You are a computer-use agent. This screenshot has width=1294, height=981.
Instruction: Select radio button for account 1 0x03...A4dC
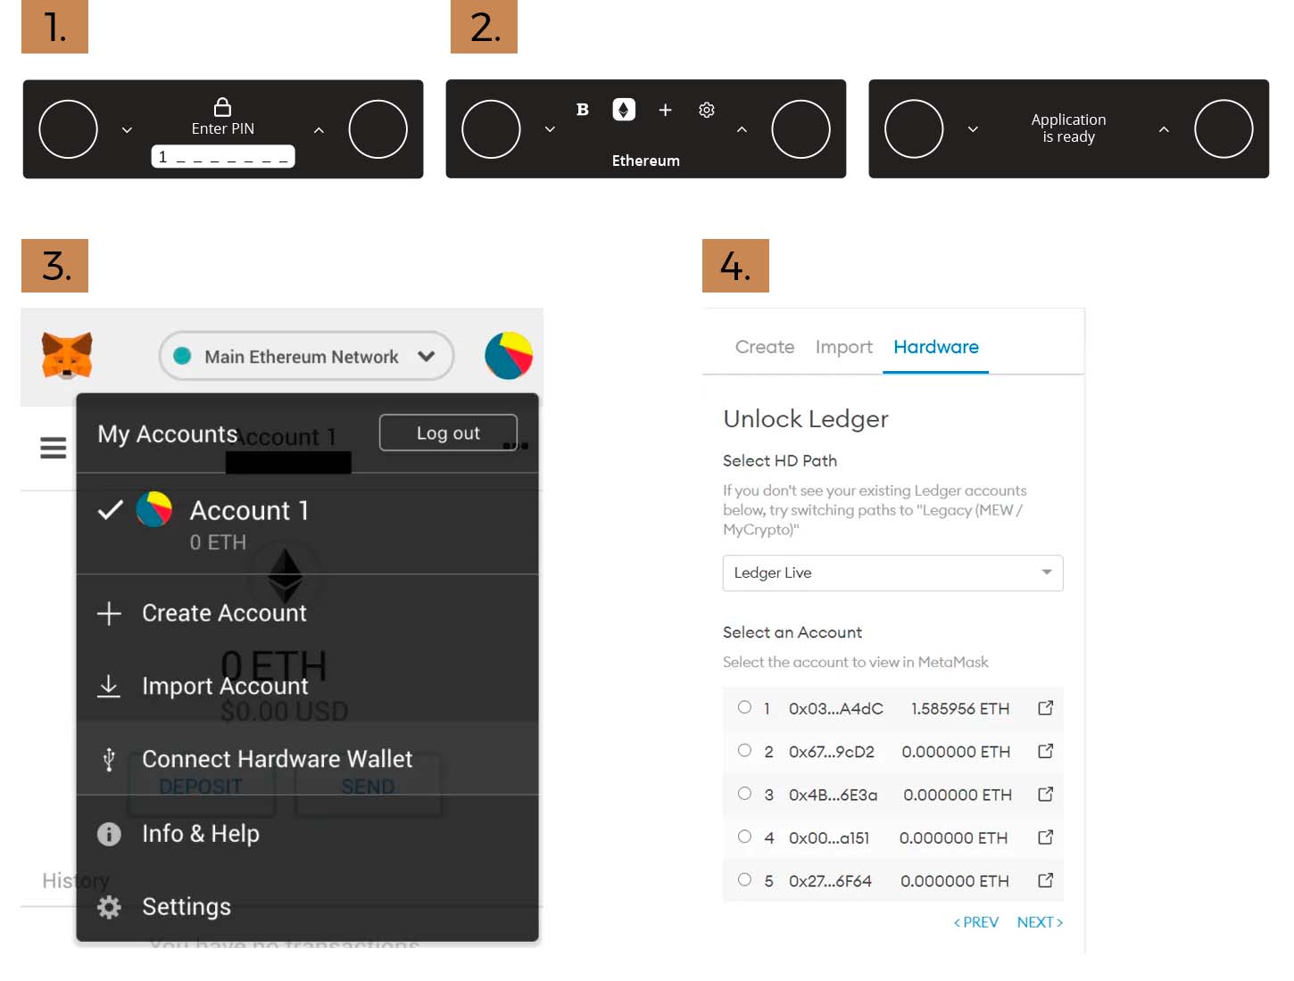point(744,707)
